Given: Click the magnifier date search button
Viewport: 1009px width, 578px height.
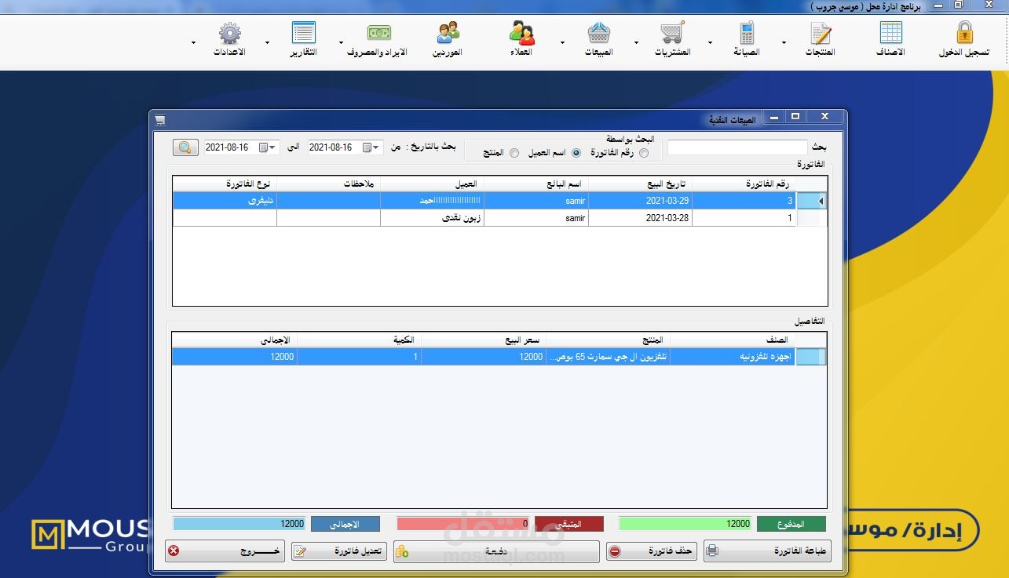Looking at the screenshot, I should [185, 147].
